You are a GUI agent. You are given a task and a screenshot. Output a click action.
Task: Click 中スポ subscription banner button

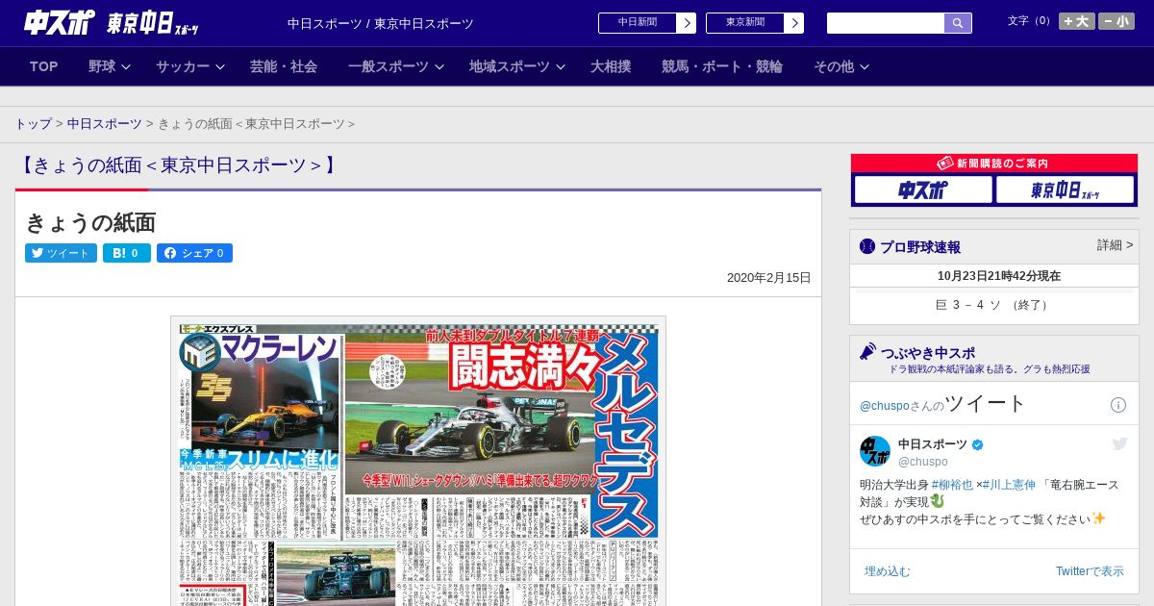point(923,190)
